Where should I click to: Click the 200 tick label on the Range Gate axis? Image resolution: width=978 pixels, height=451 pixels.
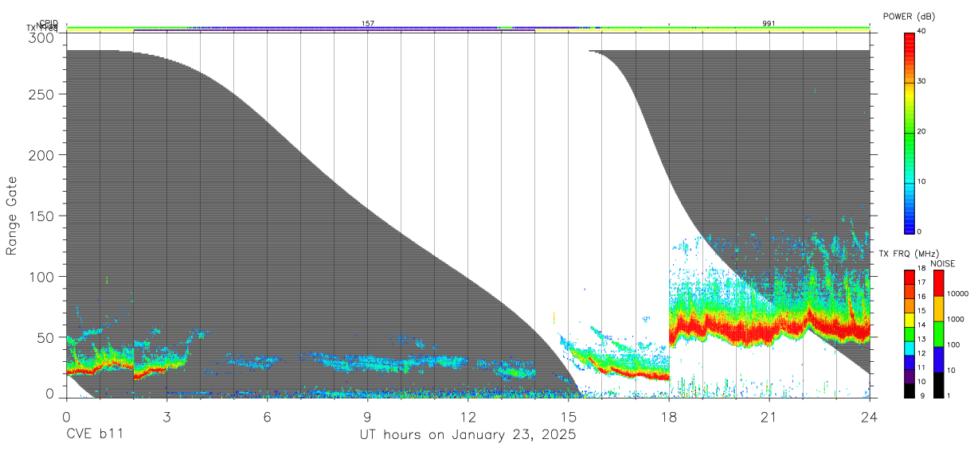coord(42,155)
